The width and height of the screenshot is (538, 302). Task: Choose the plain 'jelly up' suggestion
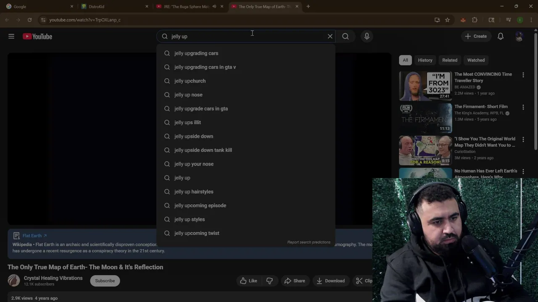tap(246, 178)
